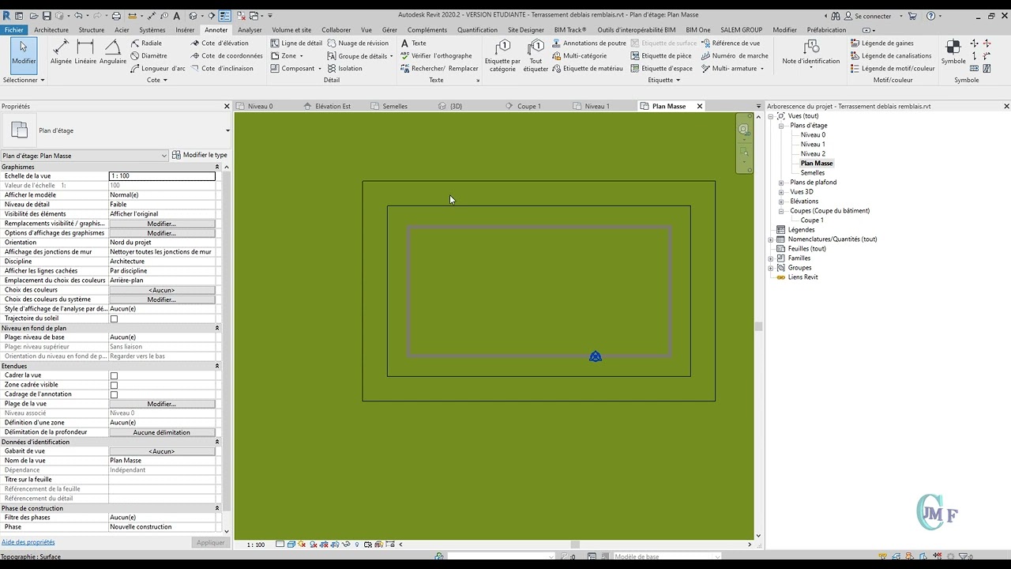Click Modifier le type button
The height and width of the screenshot is (569, 1011).
pyautogui.click(x=200, y=155)
